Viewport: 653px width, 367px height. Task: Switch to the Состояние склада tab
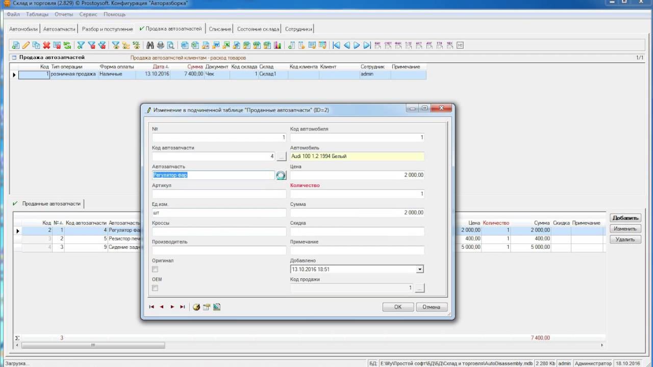click(x=258, y=29)
